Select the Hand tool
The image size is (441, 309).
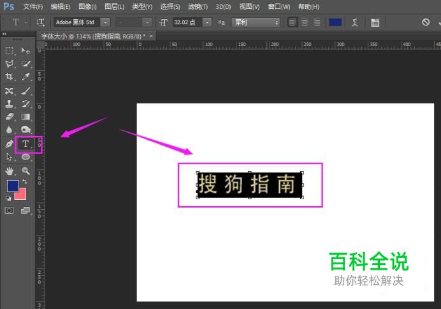[x=10, y=170]
